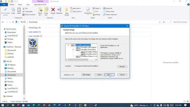190x107 pixels.
Task: Browse for install location
Action: pos(122,67)
